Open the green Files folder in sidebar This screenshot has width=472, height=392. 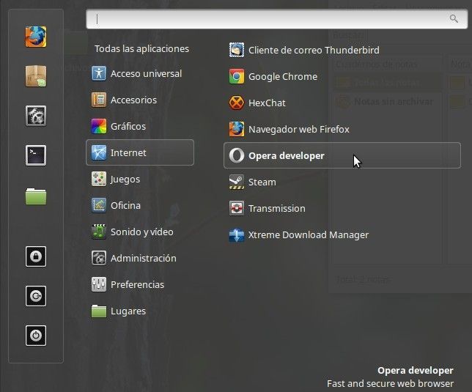[x=36, y=196]
